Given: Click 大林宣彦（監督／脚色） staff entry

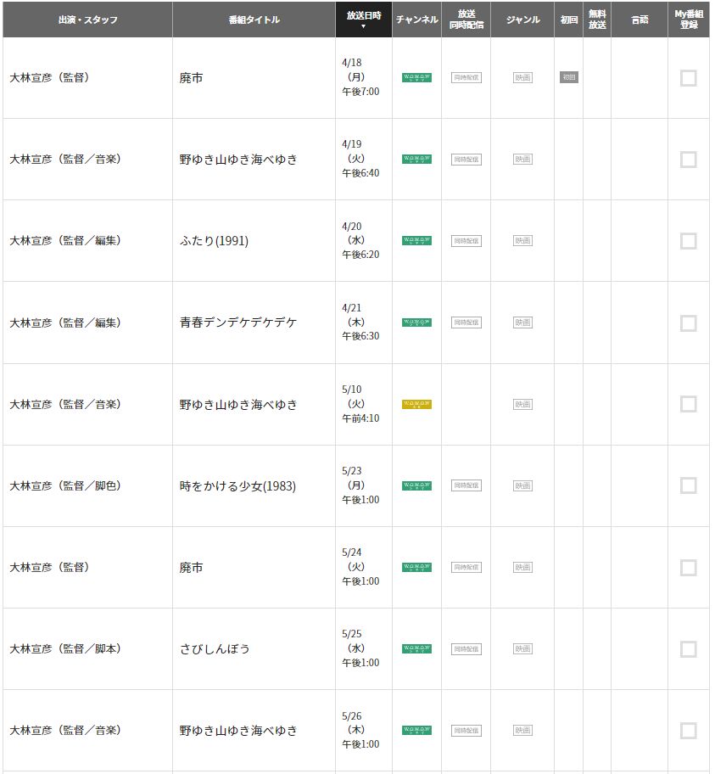Looking at the screenshot, I should click(65, 485).
